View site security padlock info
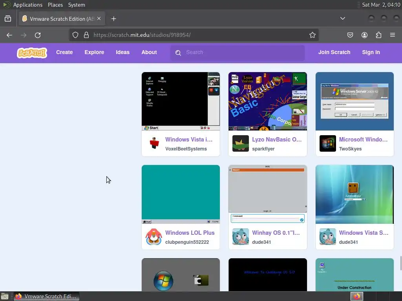 click(x=86, y=35)
